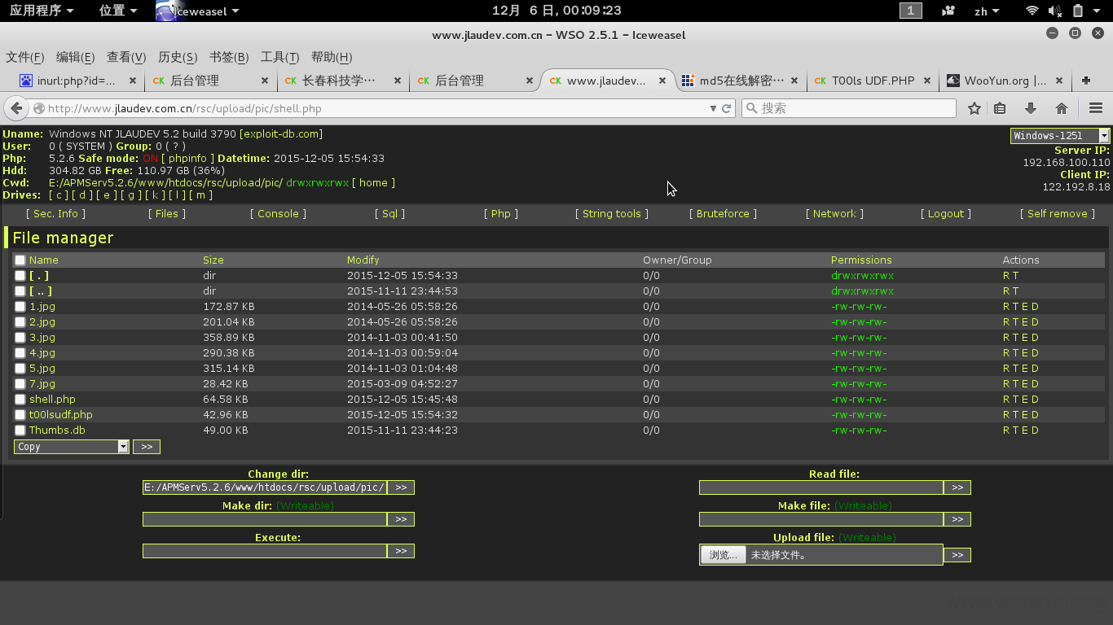Open the 书签(B) menu
This screenshot has width=1113, height=625.
pos(229,57)
